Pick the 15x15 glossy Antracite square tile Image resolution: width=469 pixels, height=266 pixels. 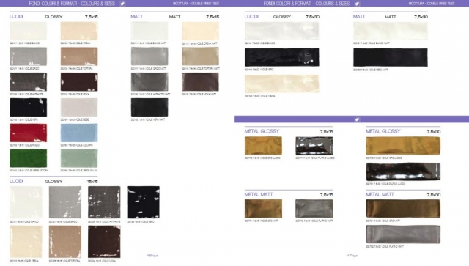pos(104,202)
